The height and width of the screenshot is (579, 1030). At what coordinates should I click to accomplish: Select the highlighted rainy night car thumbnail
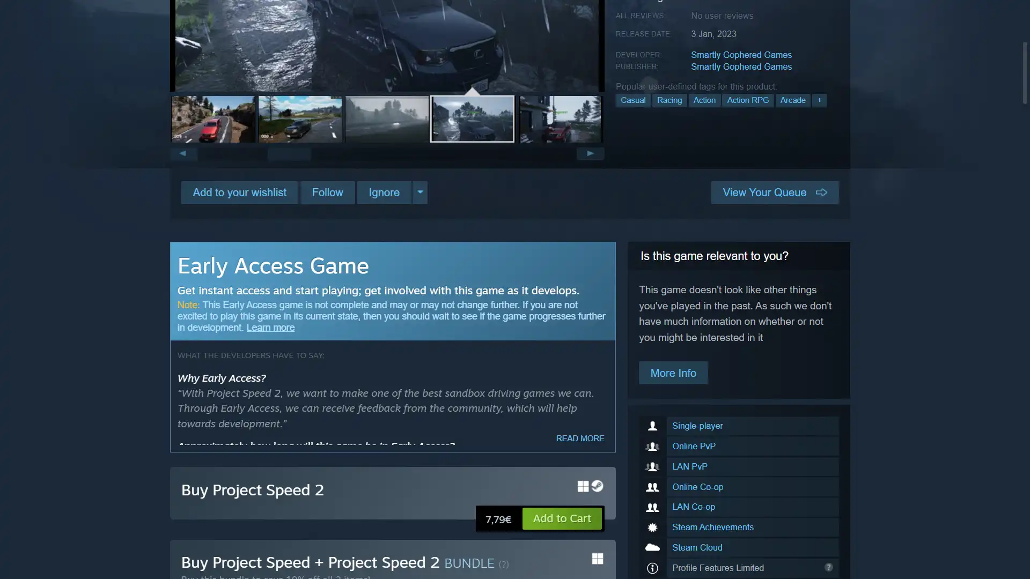[x=472, y=119]
